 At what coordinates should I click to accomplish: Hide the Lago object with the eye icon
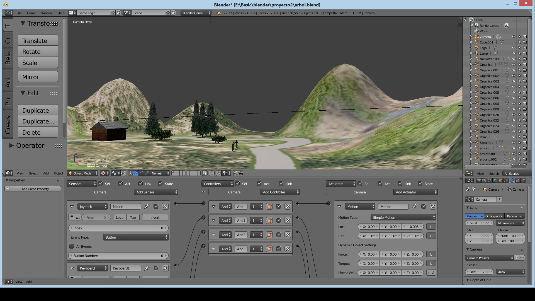click(514, 48)
